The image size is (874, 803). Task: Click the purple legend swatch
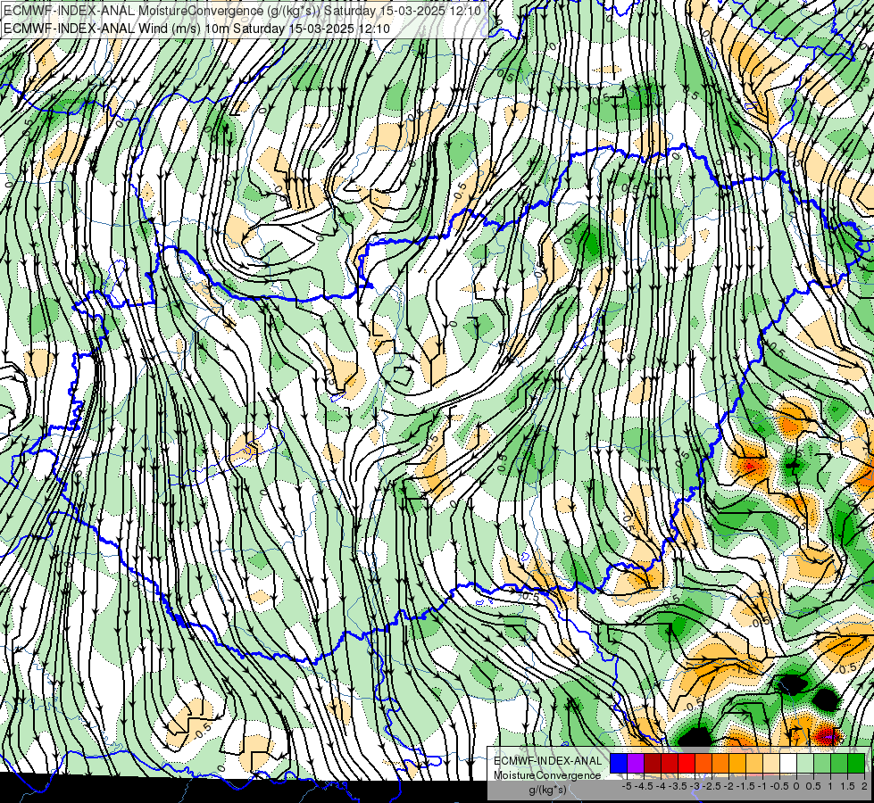point(636,764)
